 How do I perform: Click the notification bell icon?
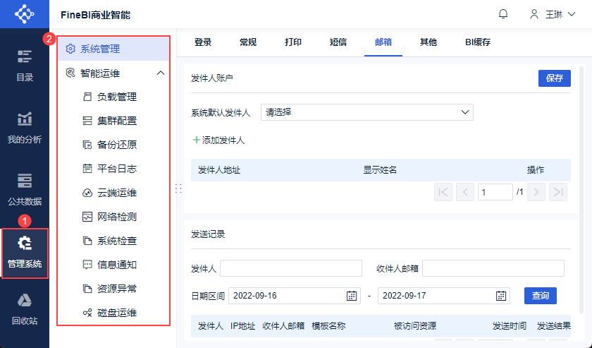click(x=503, y=14)
